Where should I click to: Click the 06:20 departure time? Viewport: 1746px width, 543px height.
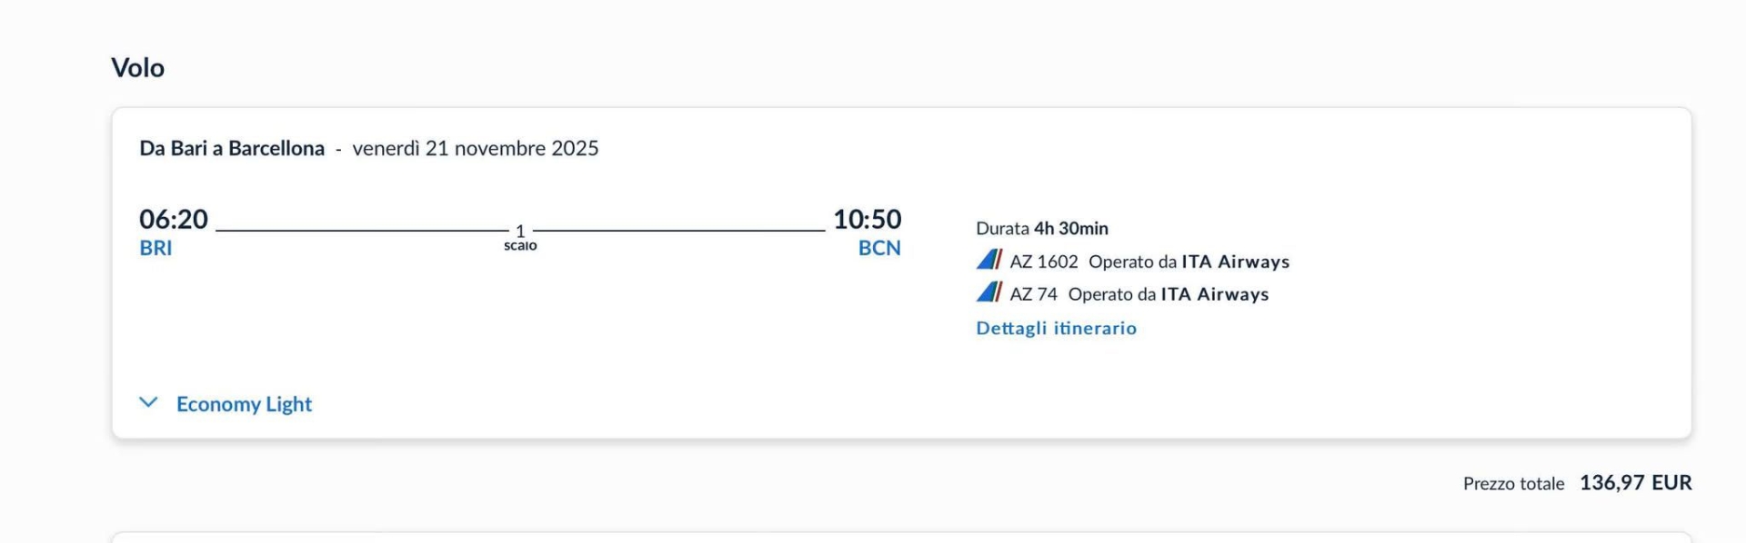pos(174,219)
